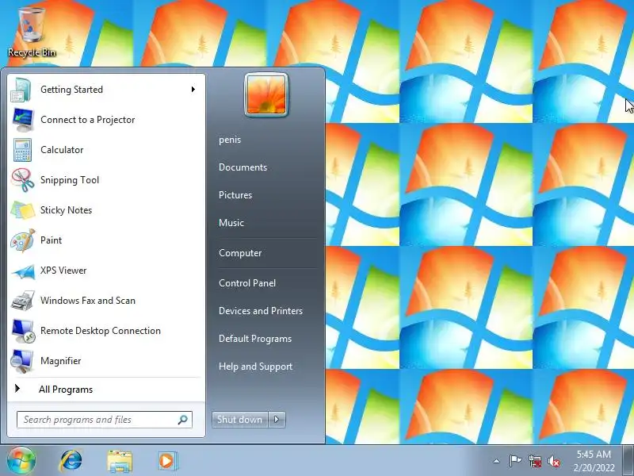
Task: Open the Shut down options arrow
Action: point(277,420)
